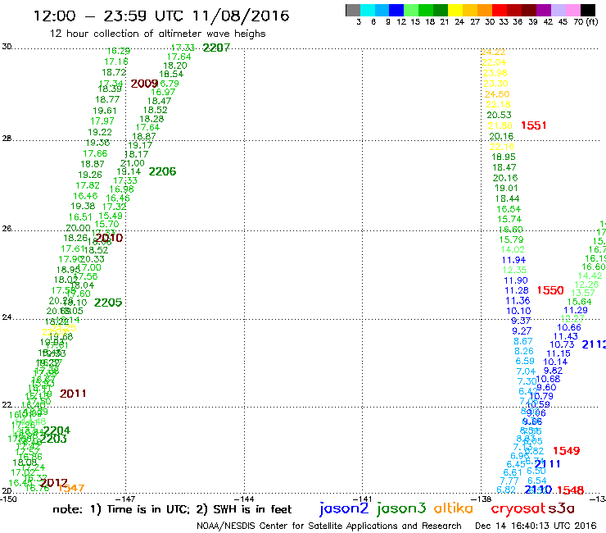
Task: Click the "Dec 14 16:40:13 UTC 2016" timestamp
Action: coord(536,526)
